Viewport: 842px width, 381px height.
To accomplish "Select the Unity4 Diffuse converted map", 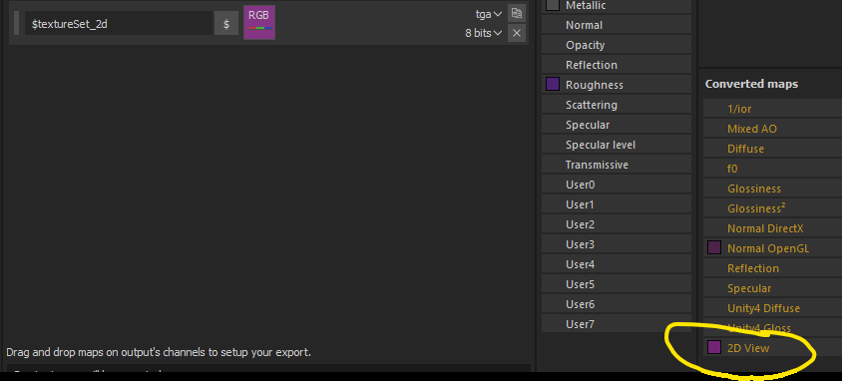I will click(x=773, y=308).
